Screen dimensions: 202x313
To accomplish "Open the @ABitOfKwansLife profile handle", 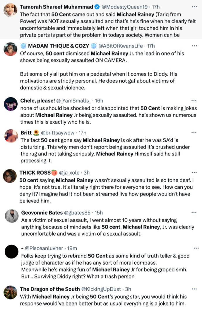I will (121, 46).
